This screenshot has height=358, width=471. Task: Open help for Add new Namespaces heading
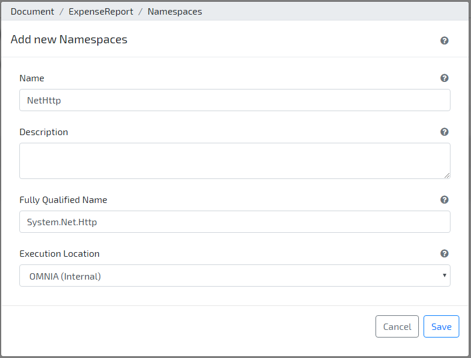(x=444, y=40)
